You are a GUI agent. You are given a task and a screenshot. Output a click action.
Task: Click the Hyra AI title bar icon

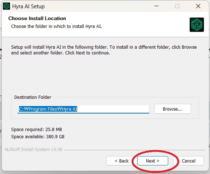(x=6, y=6)
